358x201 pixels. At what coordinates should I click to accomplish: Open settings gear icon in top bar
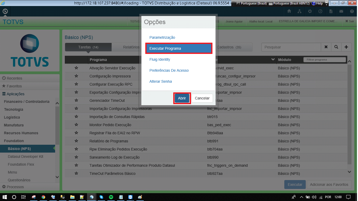coord(310,12)
